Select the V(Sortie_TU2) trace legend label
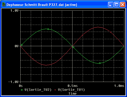 click(x=38, y=90)
